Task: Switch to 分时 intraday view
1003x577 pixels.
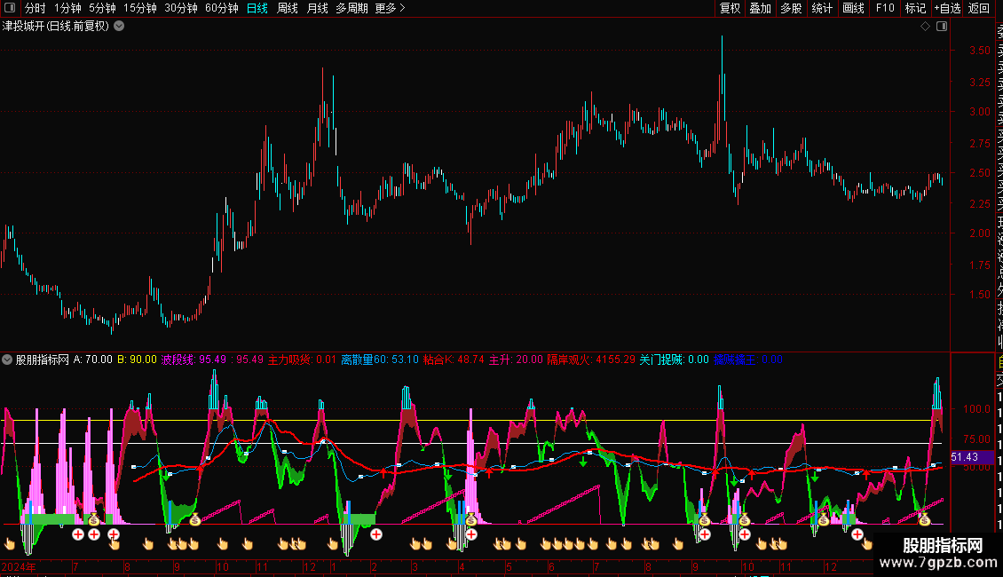Action: pos(36,8)
